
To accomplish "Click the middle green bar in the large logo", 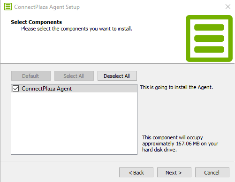I will (209, 38).
